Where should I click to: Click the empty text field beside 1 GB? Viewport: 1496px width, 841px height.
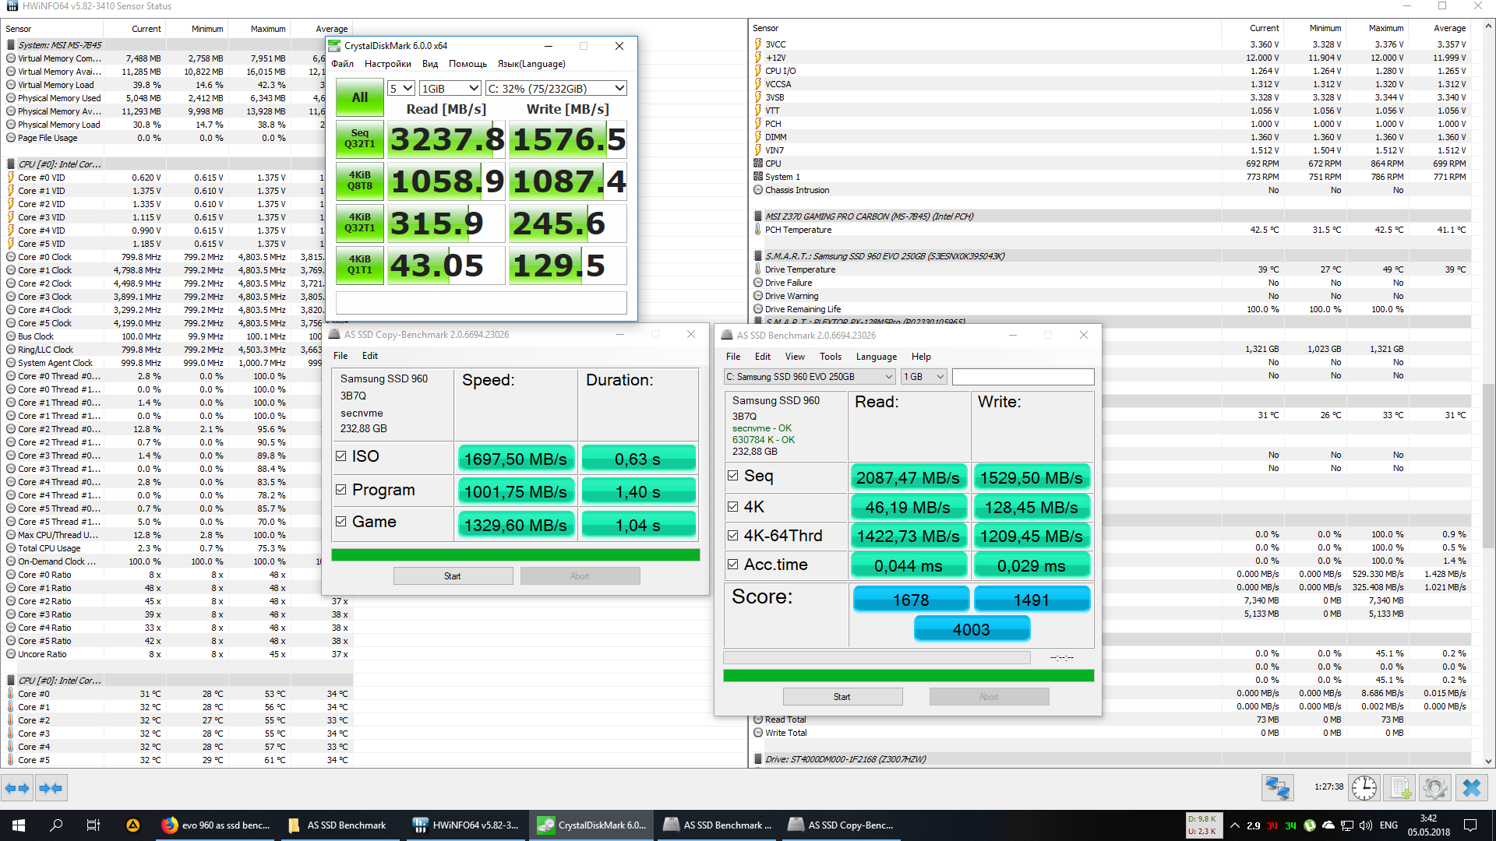click(1022, 377)
